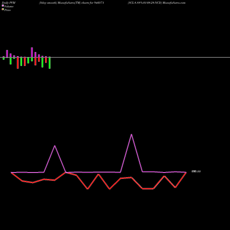Click the first, smaller magenta volume peak
The height and width of the screenshot is (230, 230).
tap(55, 146)
